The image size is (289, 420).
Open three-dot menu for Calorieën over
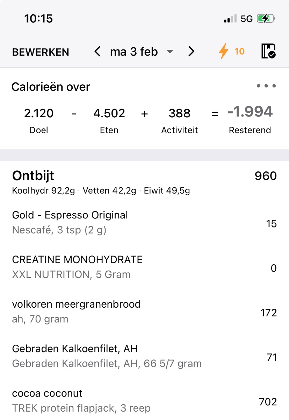point(266,86)
